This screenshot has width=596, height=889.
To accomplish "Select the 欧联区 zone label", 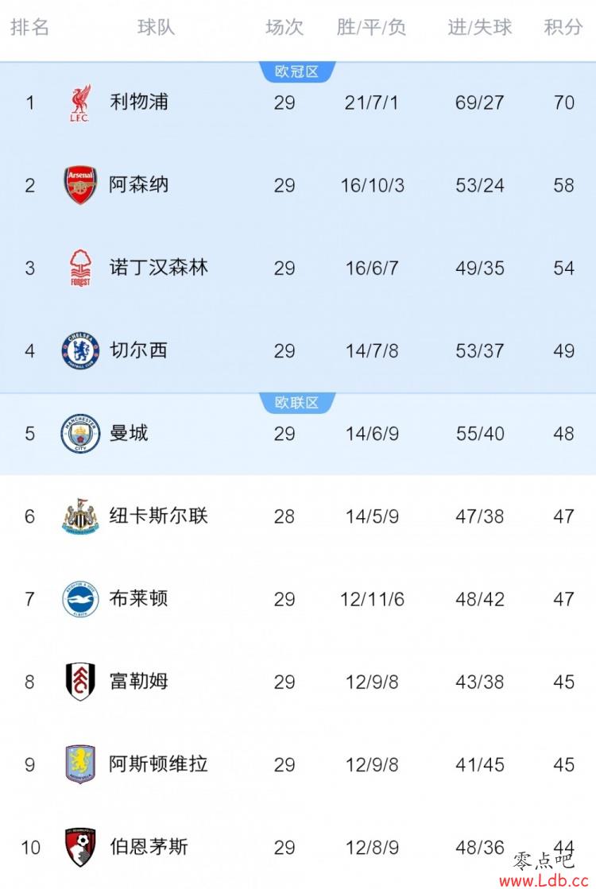I will pos(296,403).
